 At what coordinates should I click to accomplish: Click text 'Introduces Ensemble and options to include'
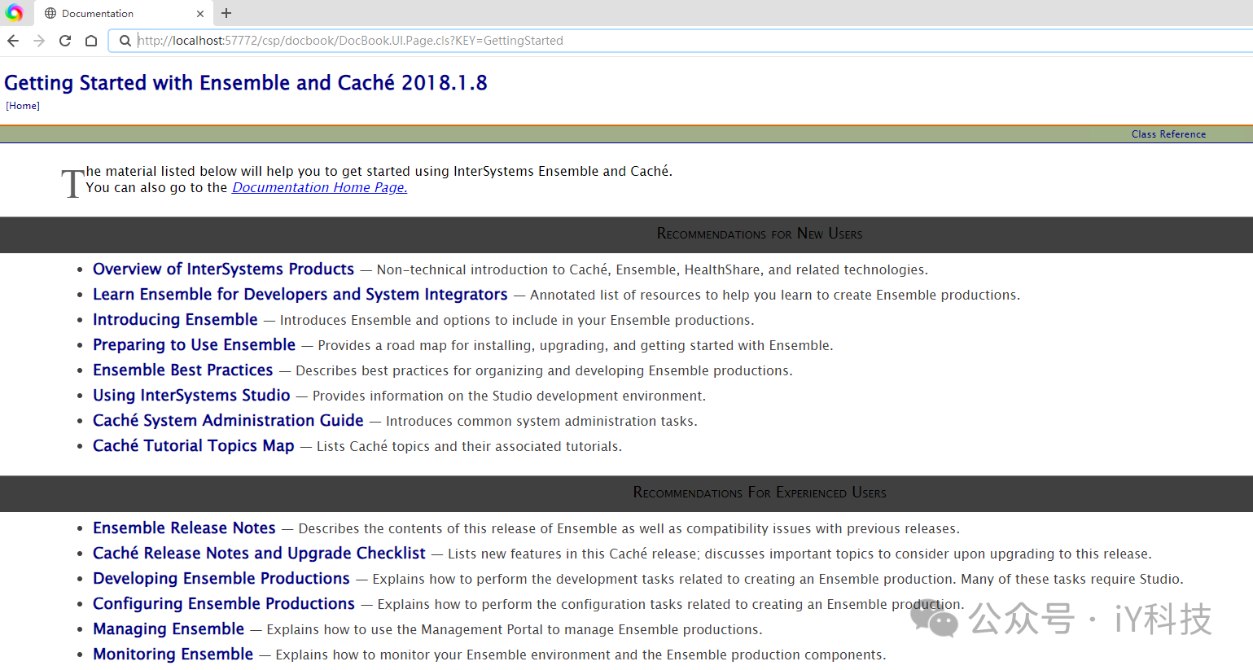[517, 320]
